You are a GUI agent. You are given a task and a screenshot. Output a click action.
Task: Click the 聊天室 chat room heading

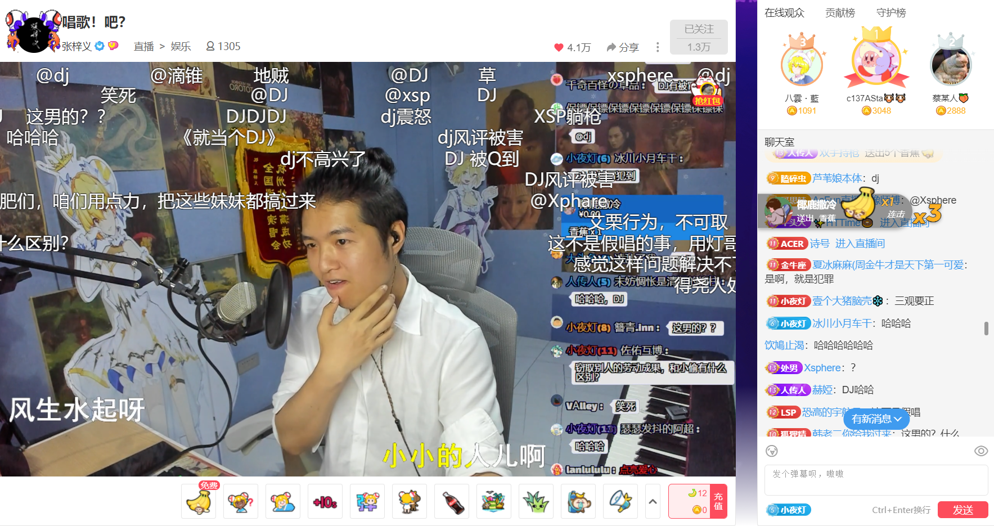[779, 142]
